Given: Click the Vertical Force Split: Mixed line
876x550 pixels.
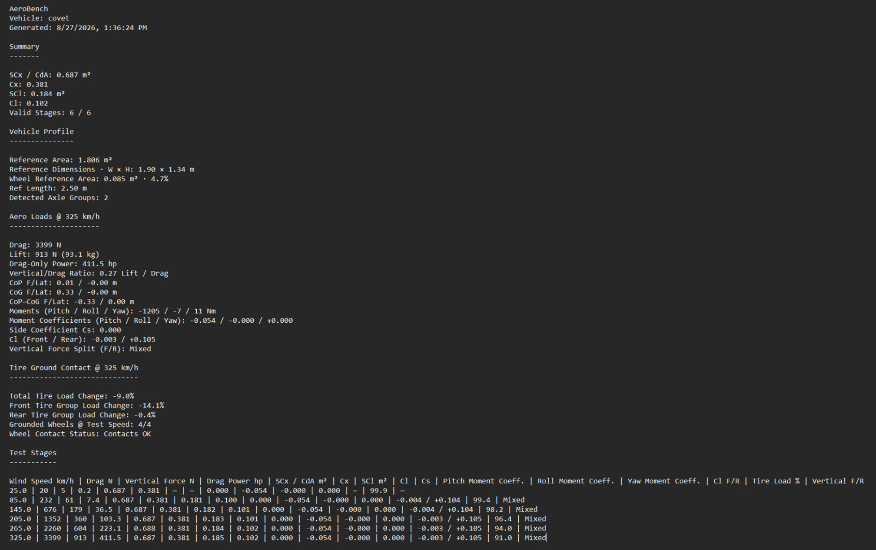Looking at the screenshot, I should pos(80,349).
